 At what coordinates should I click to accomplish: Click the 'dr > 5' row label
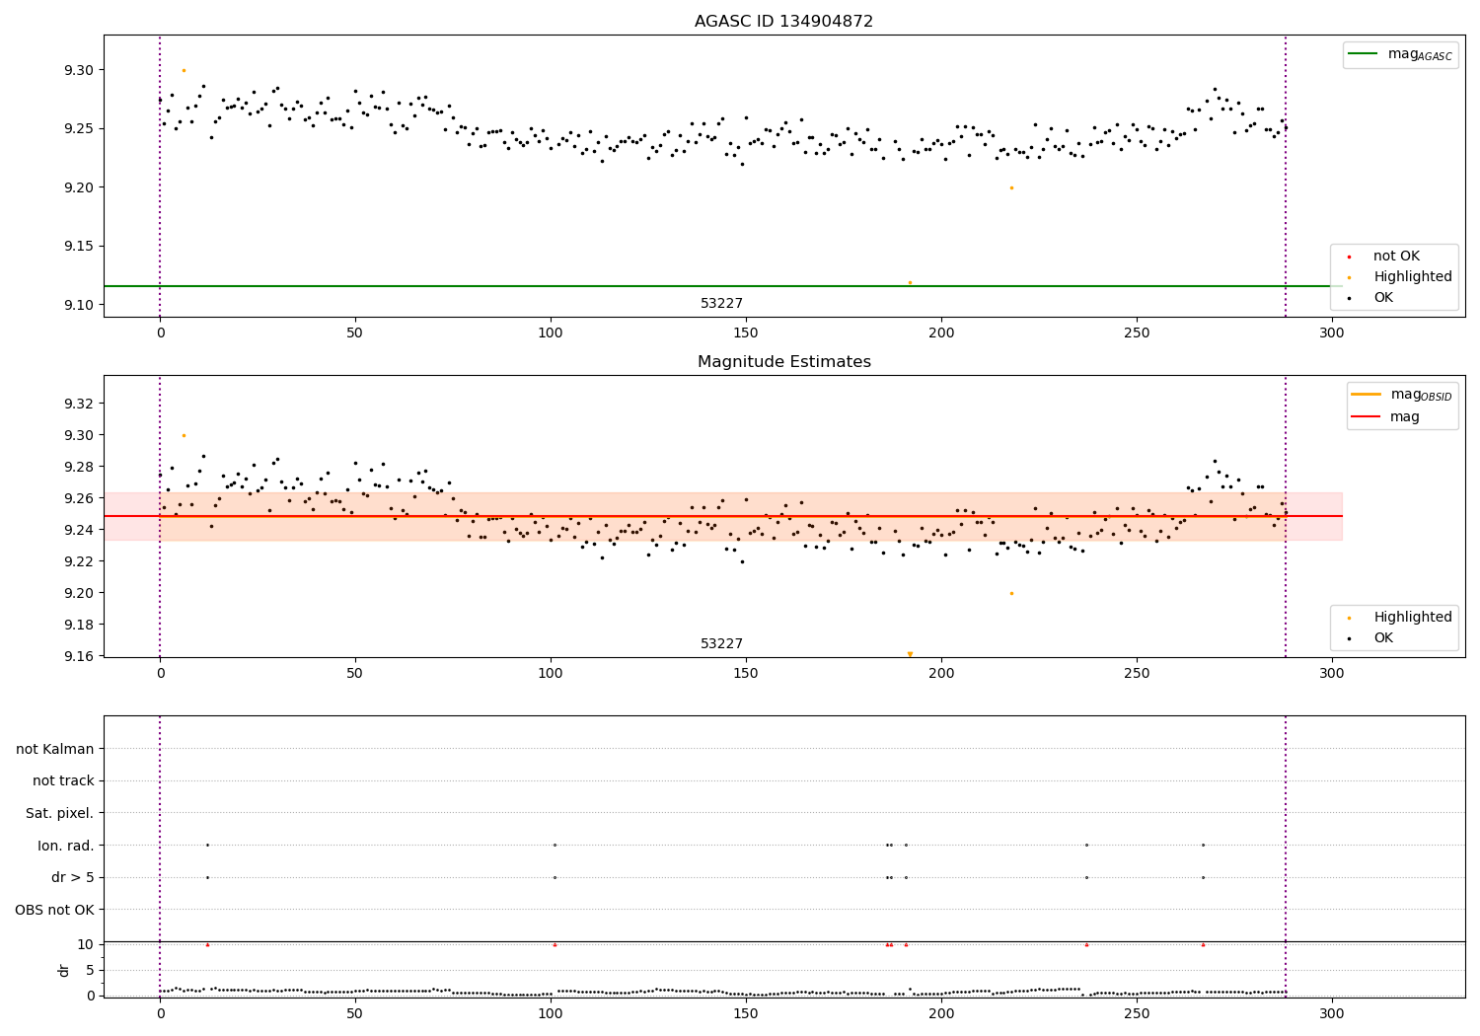[x=73, y=878]
